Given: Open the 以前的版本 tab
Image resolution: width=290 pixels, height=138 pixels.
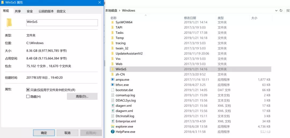Looking at the screenshot, I should pos(46,11).
